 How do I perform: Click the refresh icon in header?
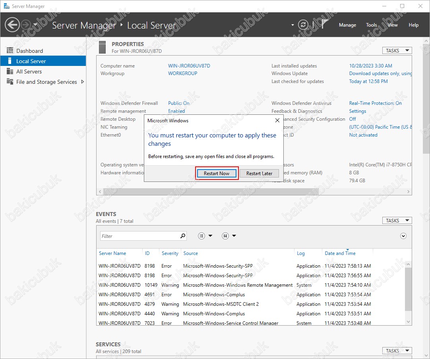pyautogui.click(x=303, y=25)
